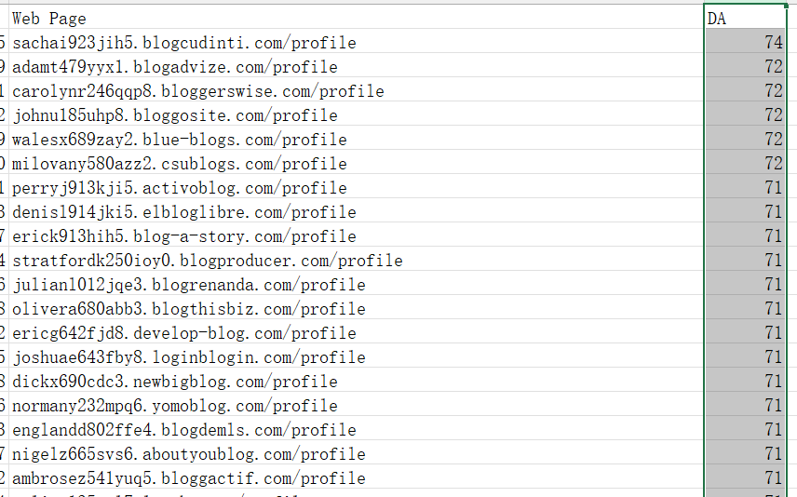Select the Web Page header cell
797x497 pixels.
356,18
